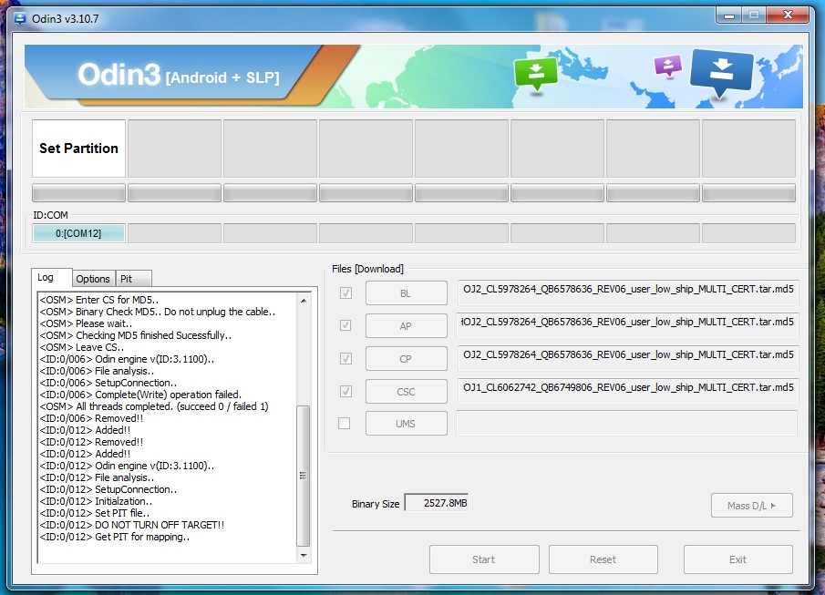This screenshot has width=825, height=595.
Task: Click the CP file path field
Action: point(628,358)
